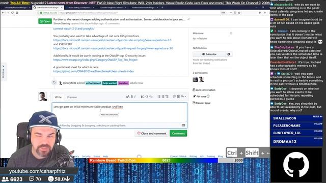Click Transfer issue link
Viewport: 326px width, 183px height.
202,103
